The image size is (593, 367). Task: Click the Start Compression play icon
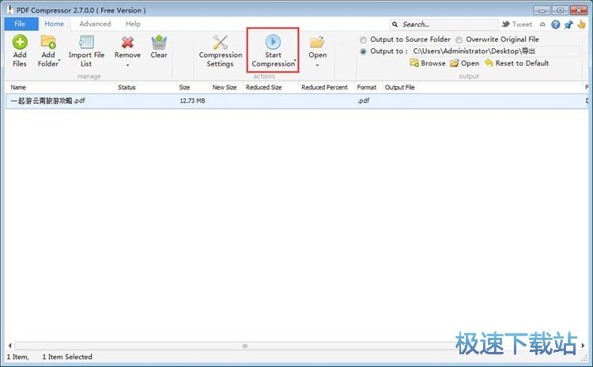(x=273, y=42)
